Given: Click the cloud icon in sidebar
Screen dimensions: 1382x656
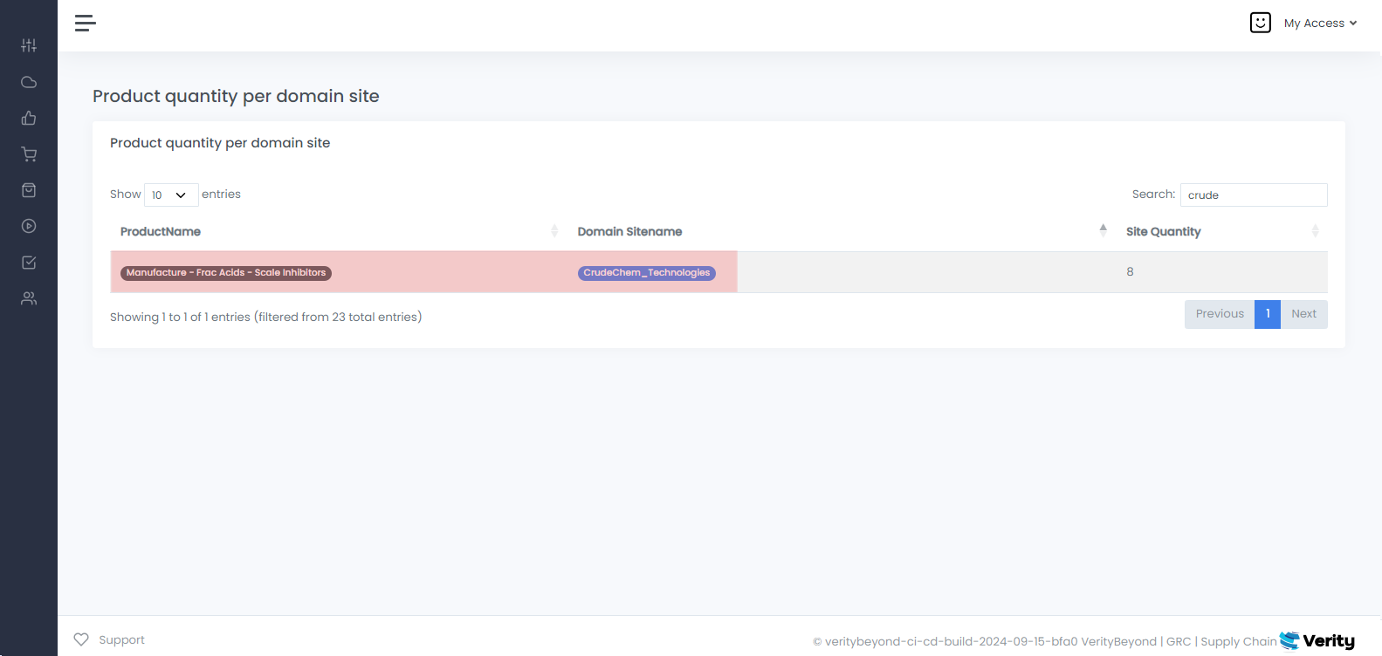Looking at the screenshot, I should click(x=29, y=82).
